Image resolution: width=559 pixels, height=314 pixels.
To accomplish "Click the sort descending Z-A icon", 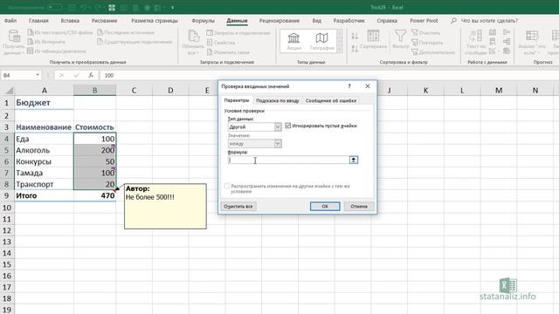I will [x=355, y=49].
